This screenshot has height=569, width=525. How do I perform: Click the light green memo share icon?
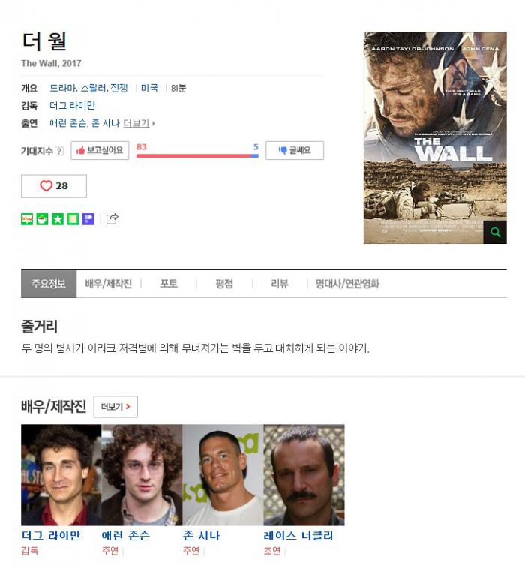click(x=73, y=219)
